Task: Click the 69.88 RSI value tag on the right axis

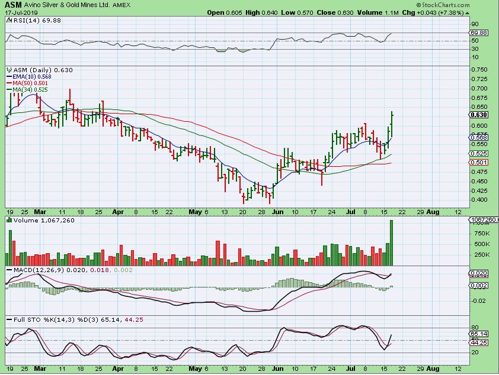Action: click(479, 33)
